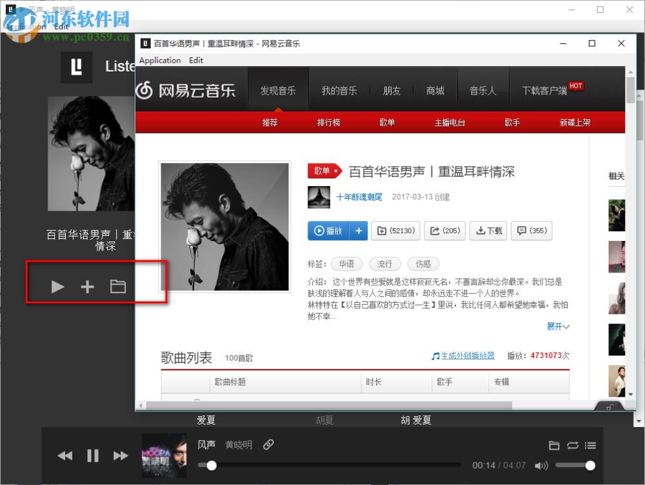
Task: Mute the volume speaker icon
Action: click(542, 465)
